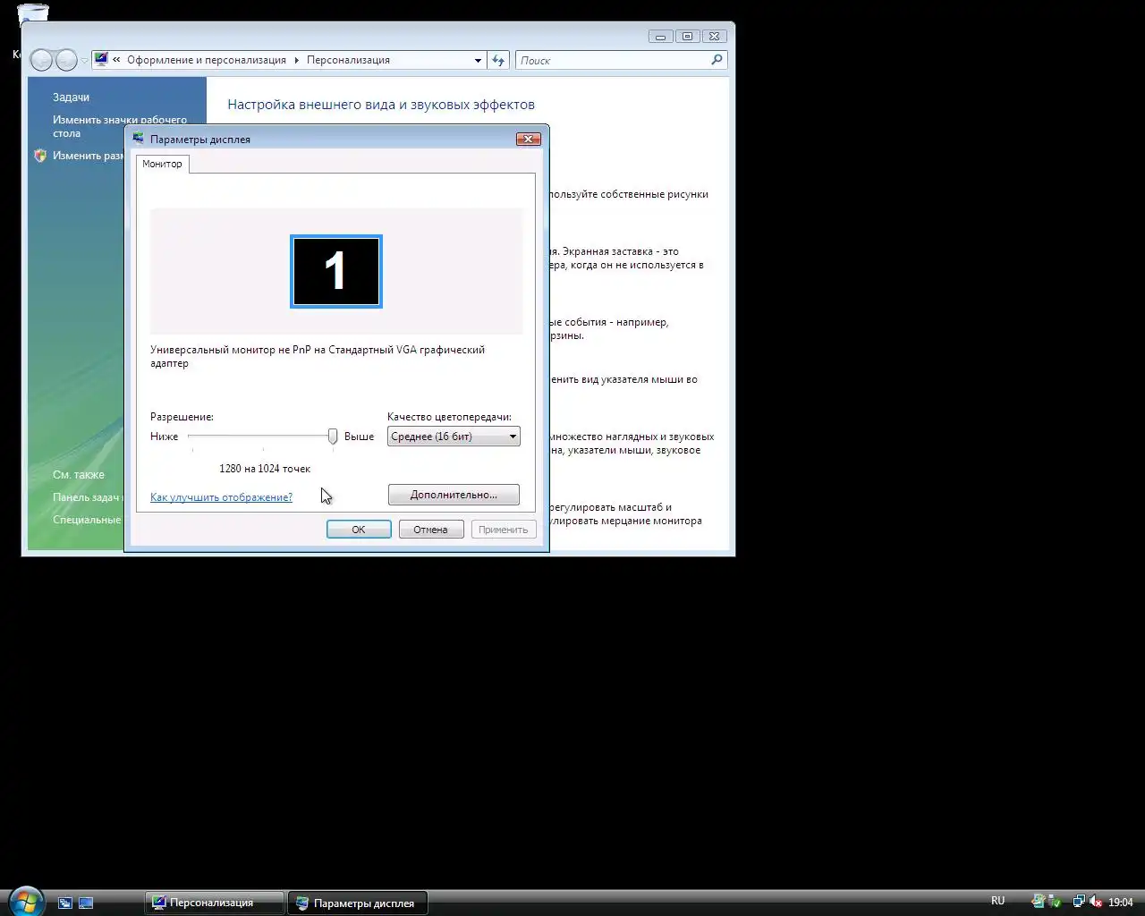This screenshot has width=1145, height=916.
Task: Close the Параметры дисплея dialog
Action: point(529,139)
